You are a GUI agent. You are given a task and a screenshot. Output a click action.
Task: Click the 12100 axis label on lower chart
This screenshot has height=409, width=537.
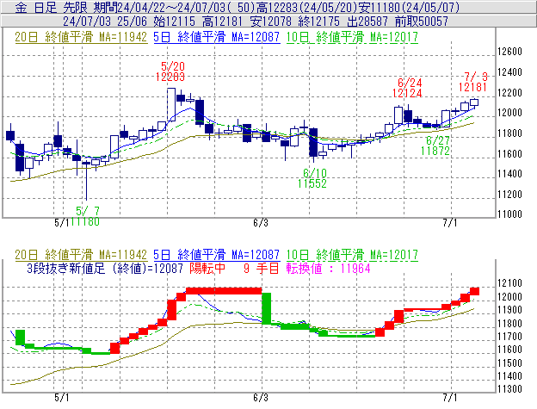509,283
